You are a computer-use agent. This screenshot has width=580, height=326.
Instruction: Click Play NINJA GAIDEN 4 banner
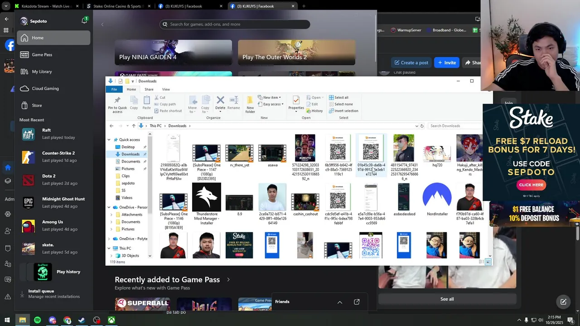pos(173,52)
